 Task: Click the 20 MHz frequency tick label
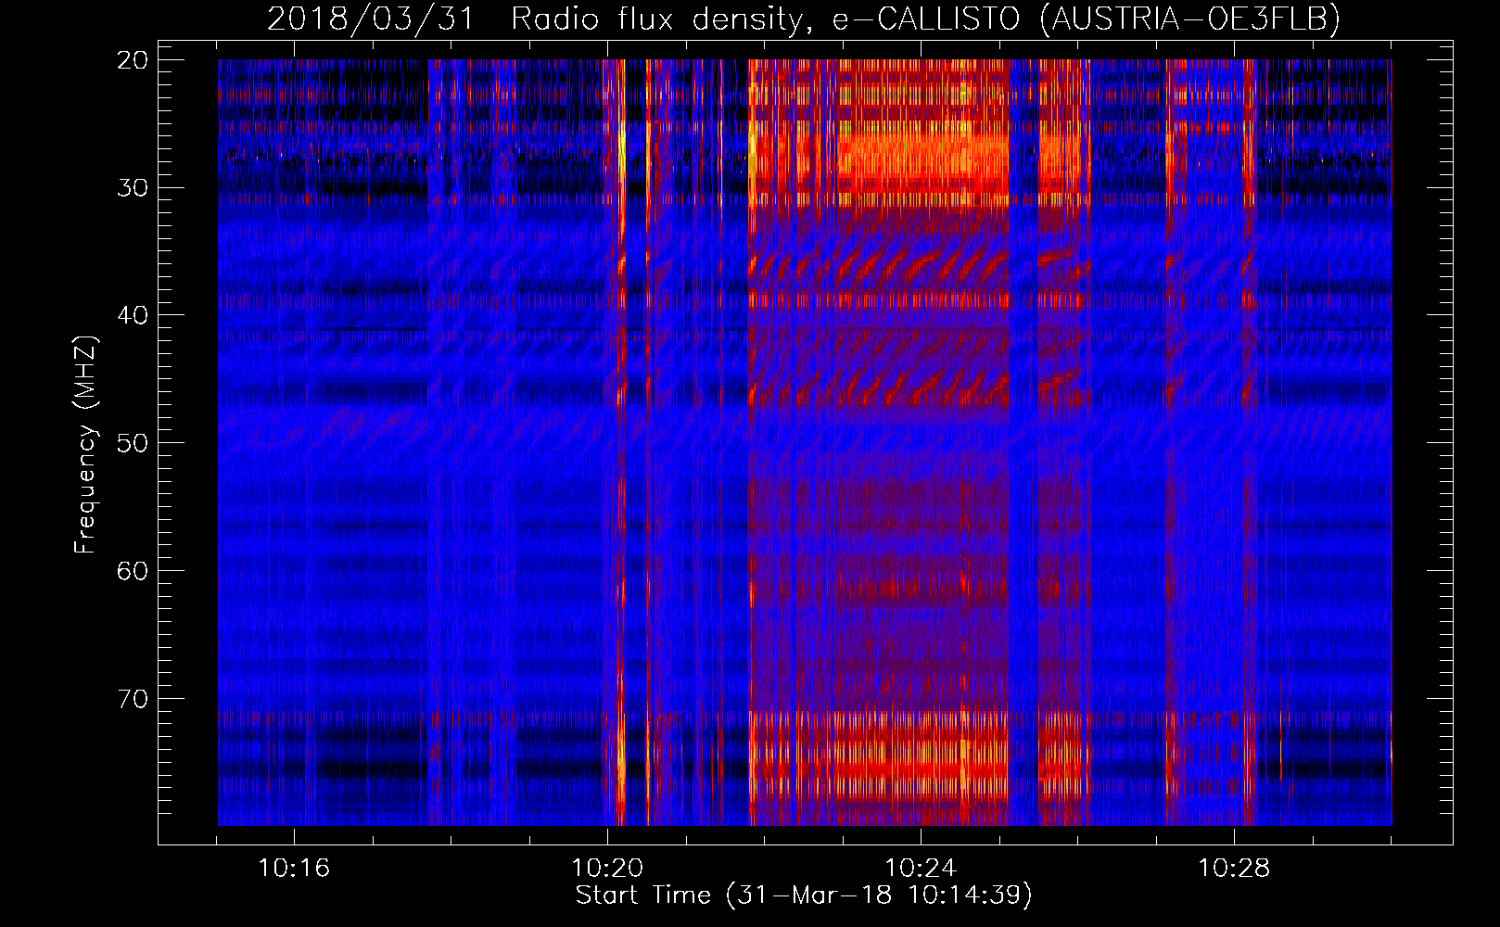(133, 60)
